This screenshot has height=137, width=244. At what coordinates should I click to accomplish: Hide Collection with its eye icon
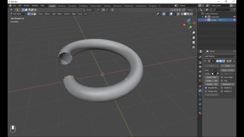coord(234,17)
